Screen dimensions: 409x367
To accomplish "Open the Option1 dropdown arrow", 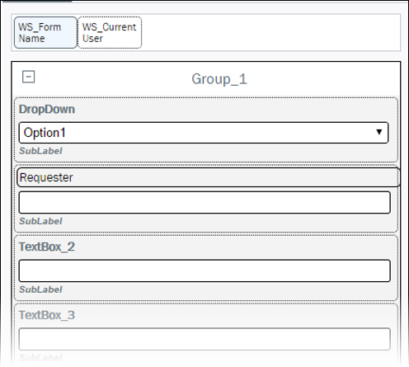I will [379, 132].
